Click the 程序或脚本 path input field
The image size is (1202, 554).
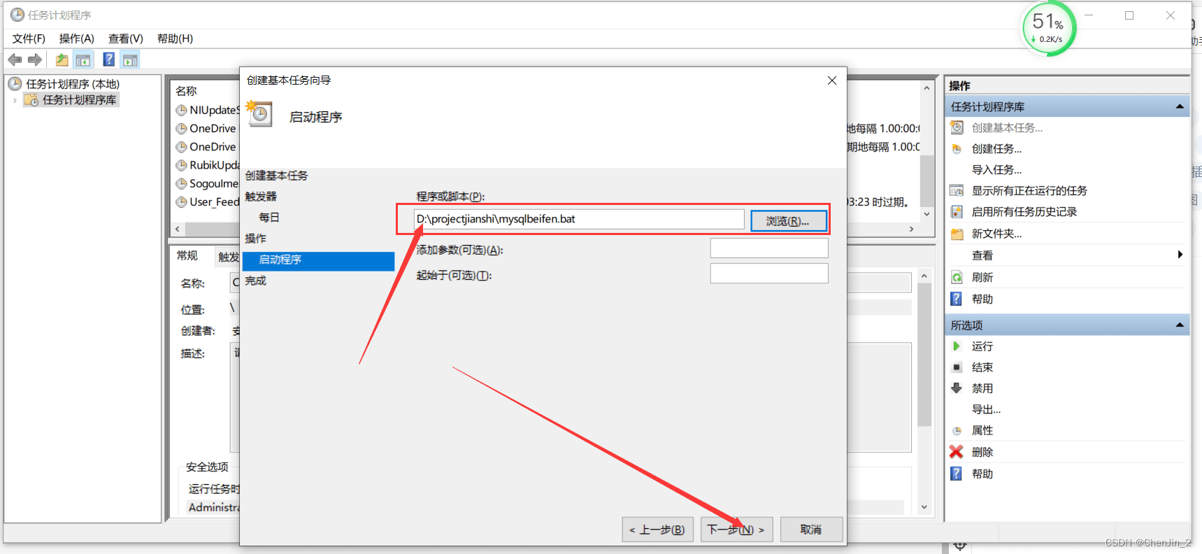pyautogui.click(x=579, y=219)
